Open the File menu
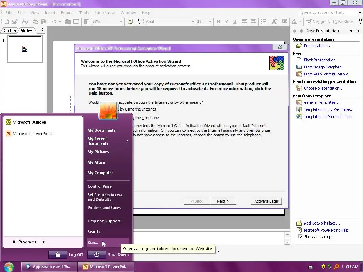This screenshot has width=363, height=272. tap(9, 13)
